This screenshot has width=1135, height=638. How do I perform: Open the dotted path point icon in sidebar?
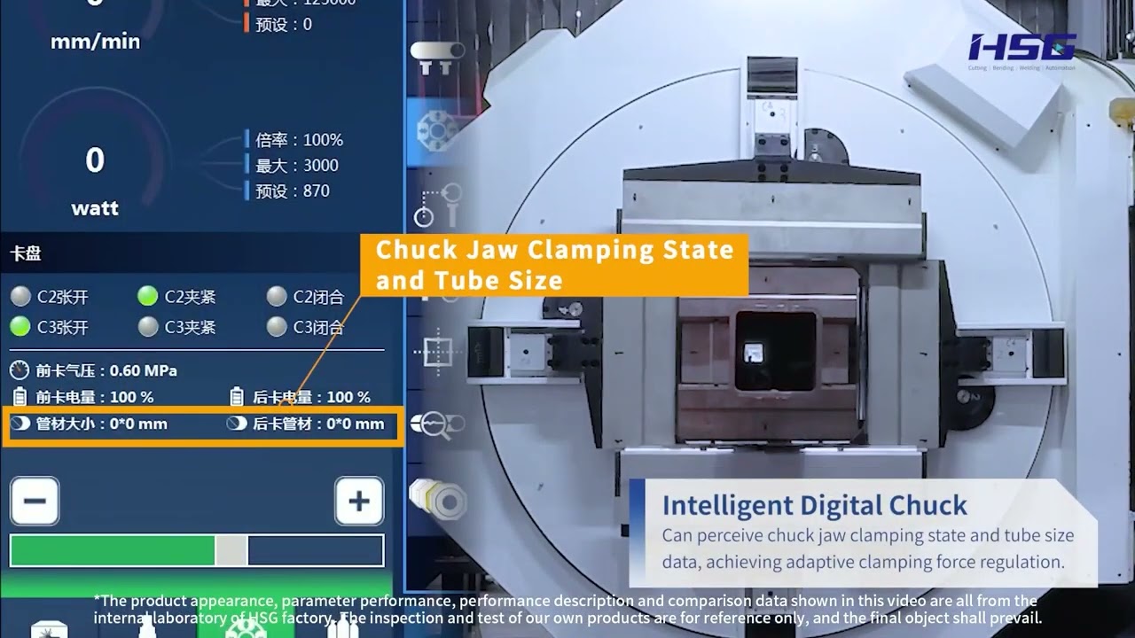pos(438,205)
